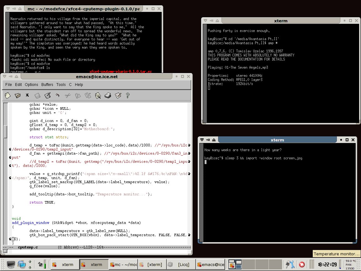Click the down arrow beside the globe launcher

[30, 267]
